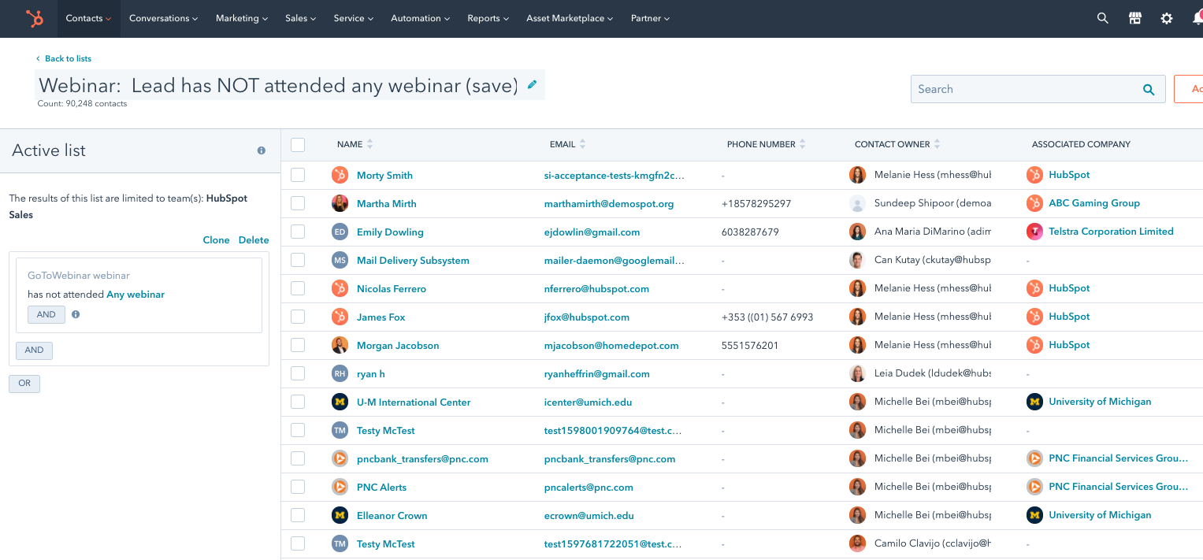Click ABC Gaming Group company logo icon
The height and width of the screenshot is (560, 1203).
coord(1034,203)
